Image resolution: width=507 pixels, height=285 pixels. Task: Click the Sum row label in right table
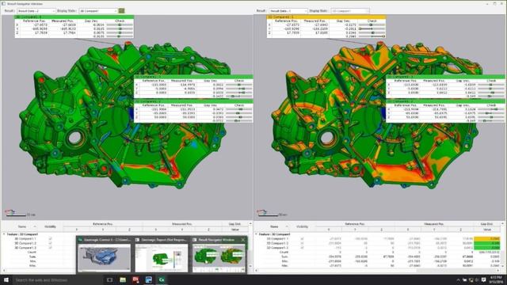click(284, 256)
